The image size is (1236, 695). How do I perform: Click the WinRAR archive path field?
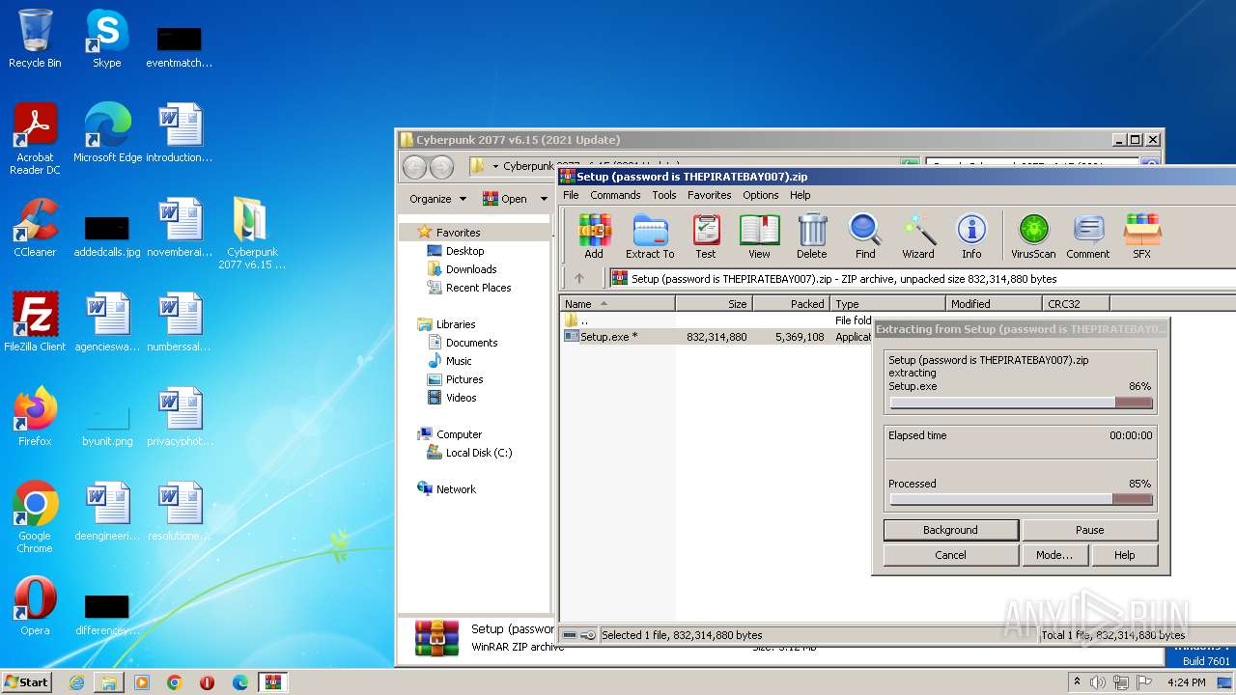pos(922,279)
